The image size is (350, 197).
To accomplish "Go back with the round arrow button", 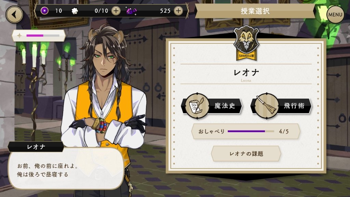I will pos(14,14).
